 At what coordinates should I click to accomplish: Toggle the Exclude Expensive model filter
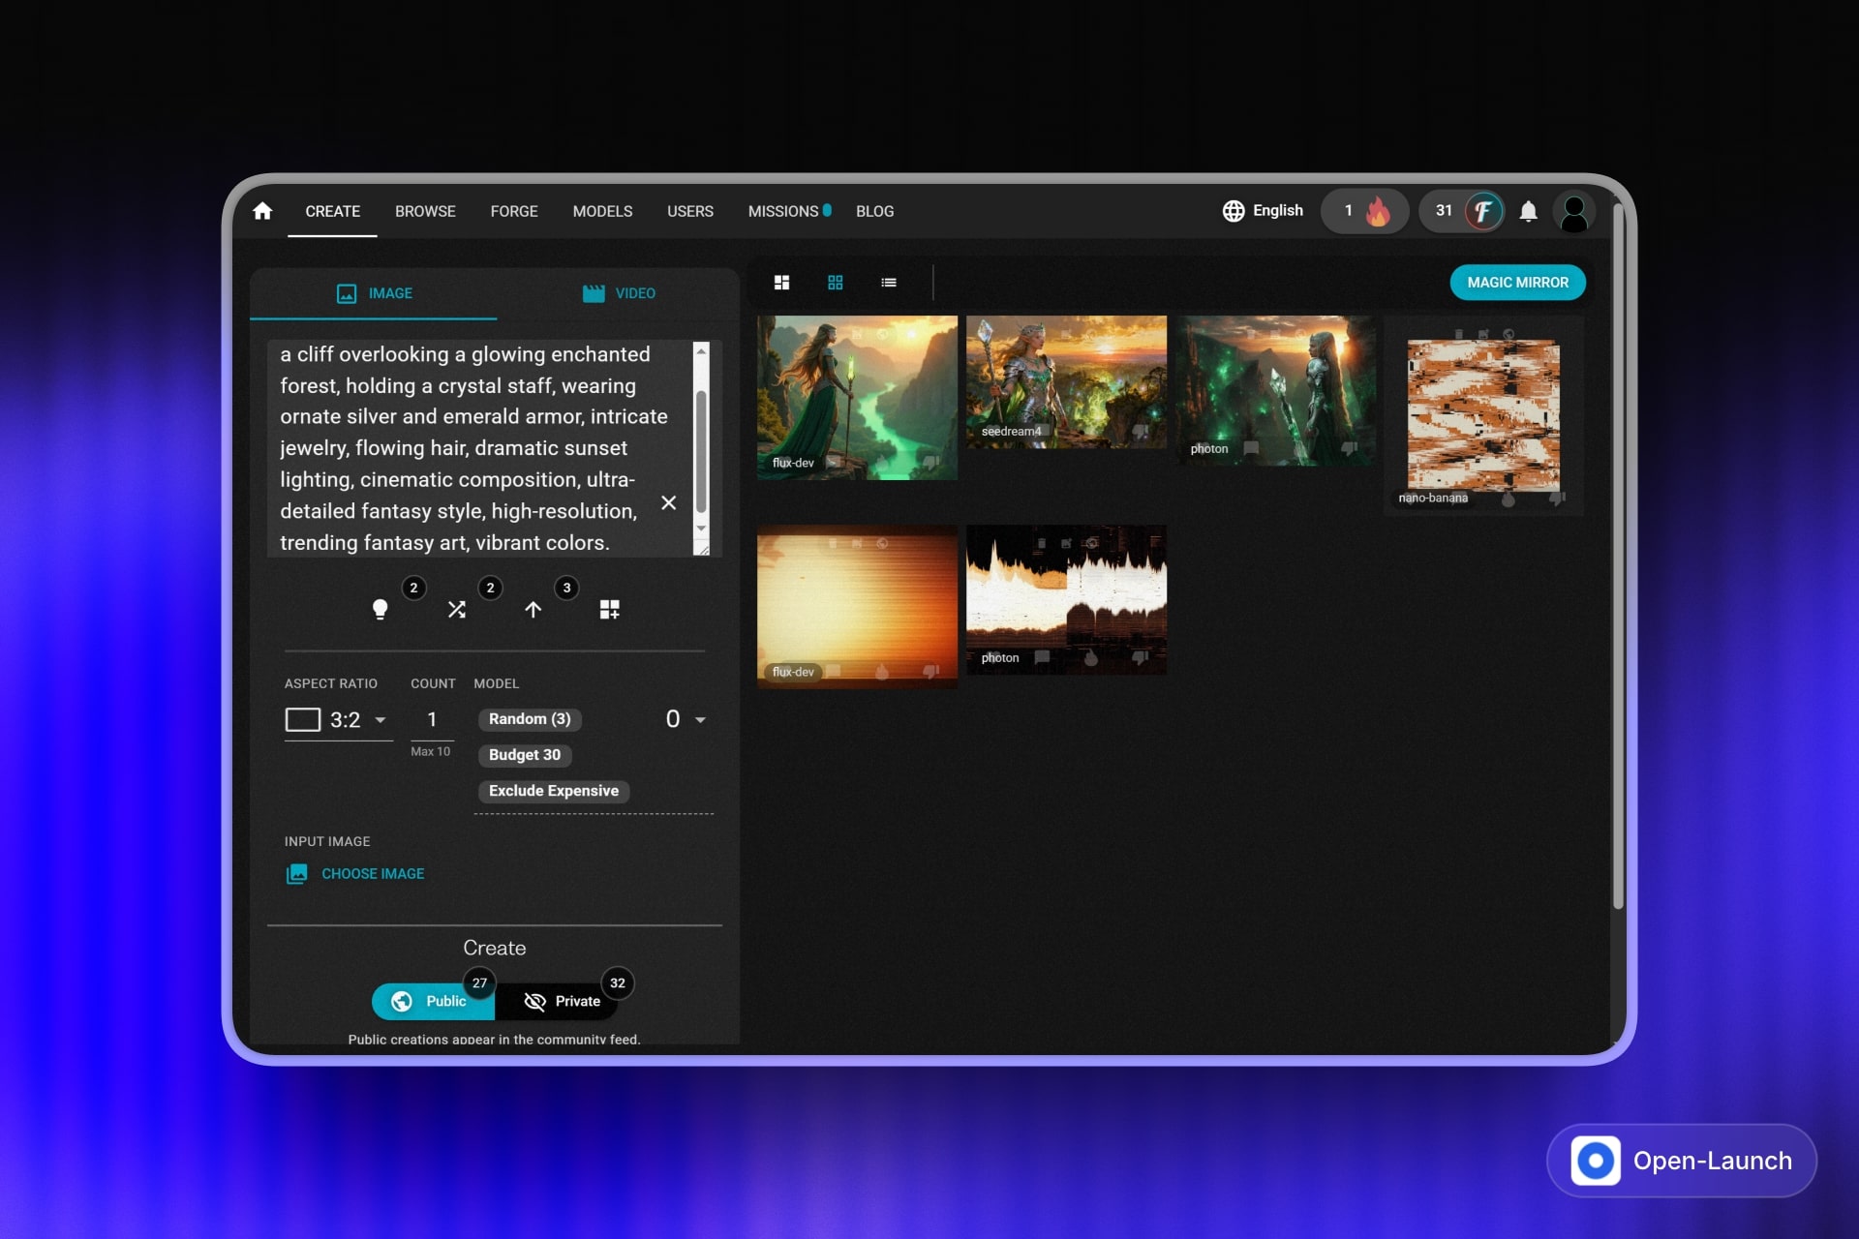553,791
